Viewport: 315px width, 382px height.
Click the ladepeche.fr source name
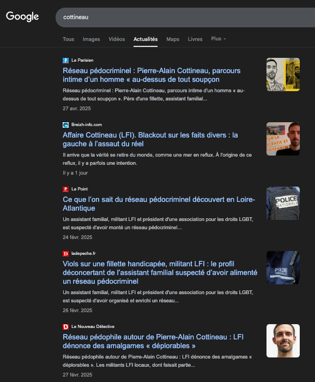pyautogui.click(x=83, y=253)
